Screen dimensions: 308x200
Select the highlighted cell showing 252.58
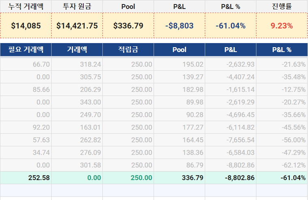tap(26, 178)
